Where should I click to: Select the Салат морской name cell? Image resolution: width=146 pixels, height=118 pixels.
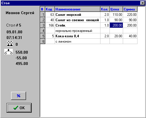(78, 15)
